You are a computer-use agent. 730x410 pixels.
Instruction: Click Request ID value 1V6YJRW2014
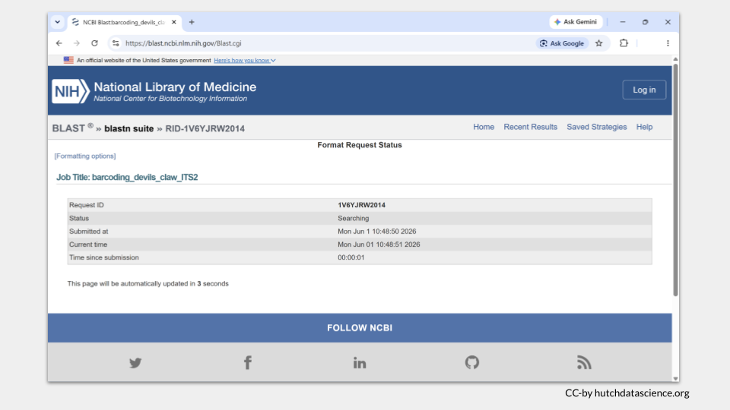point(361,205)
